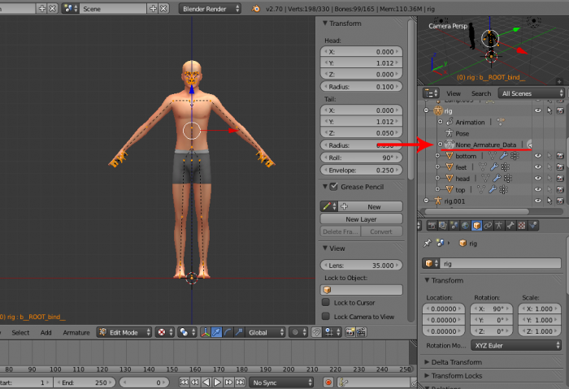Enable Lock Camera to View checkbox
Viewport: 569px width, 389px height.
tap(326, 317)
